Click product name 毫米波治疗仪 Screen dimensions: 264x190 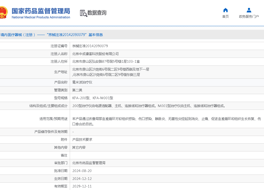[82, 82]
